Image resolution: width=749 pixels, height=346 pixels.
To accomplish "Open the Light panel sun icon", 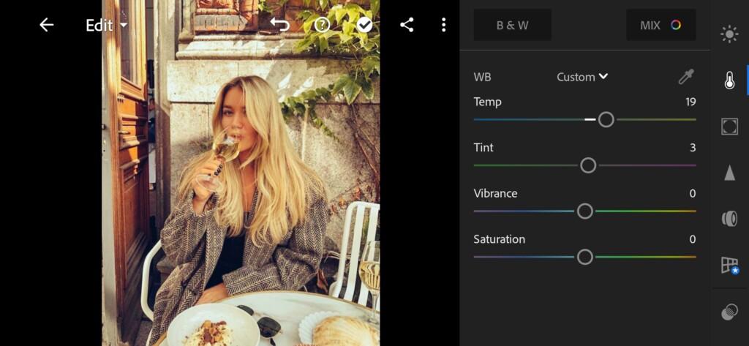I will pyautogui.click(x=729, y=34).
